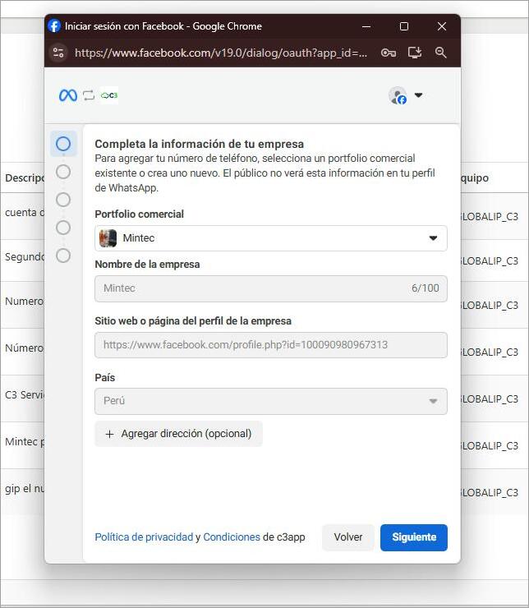Click the Siguiente button
Image resolution: width=529 pixels, height=608 pixels.
pyautogui.click(x=413, y=537)
